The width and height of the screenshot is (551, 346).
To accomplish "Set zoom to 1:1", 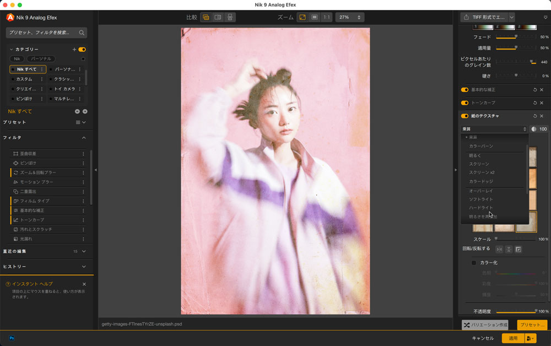I will 327,17.
